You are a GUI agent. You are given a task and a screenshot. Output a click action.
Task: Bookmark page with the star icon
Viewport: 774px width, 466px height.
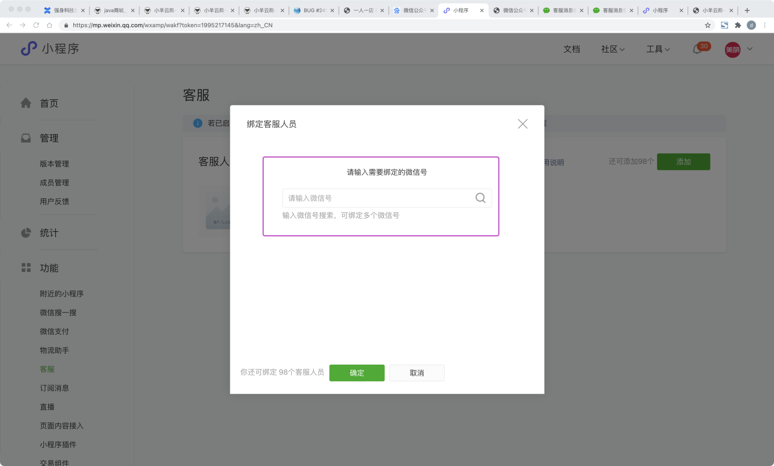(707, 25)
